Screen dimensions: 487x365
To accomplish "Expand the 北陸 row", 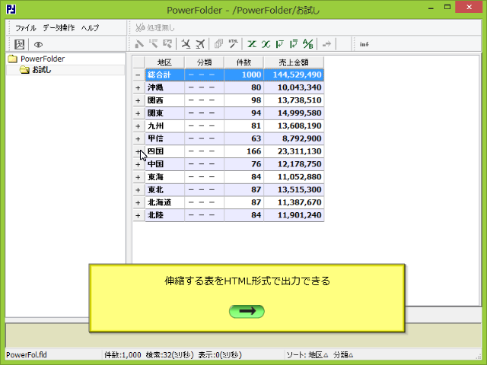I will (x=138, y=215).
